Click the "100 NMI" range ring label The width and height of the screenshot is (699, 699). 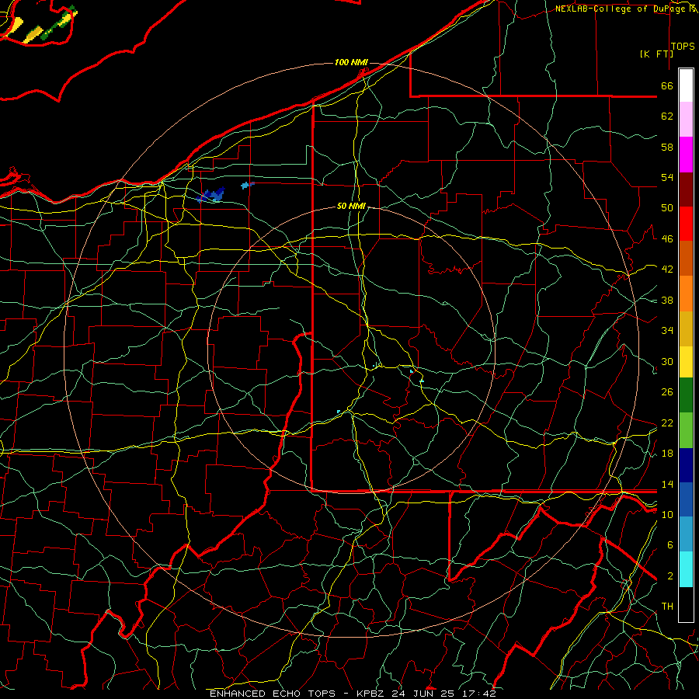(351, 62)
